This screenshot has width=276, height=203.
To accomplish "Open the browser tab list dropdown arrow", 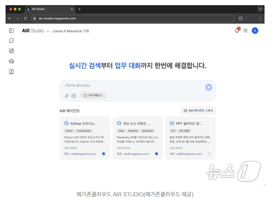I will coord(260,9).
